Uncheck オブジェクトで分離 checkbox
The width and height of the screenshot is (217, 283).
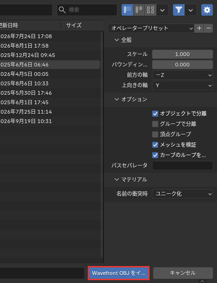[x=155, y=114]
